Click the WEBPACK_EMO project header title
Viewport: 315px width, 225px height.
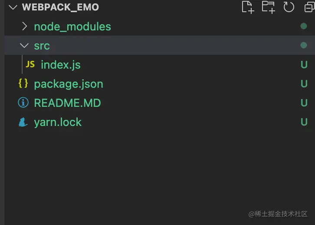60,7
